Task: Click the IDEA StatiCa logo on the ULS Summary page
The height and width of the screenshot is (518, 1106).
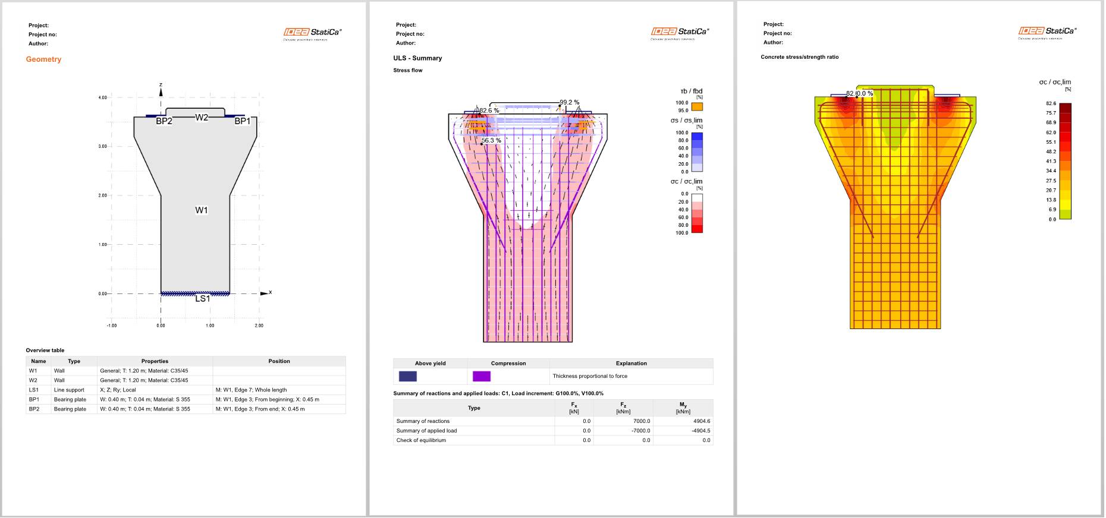Action: [x=680, y=32]
